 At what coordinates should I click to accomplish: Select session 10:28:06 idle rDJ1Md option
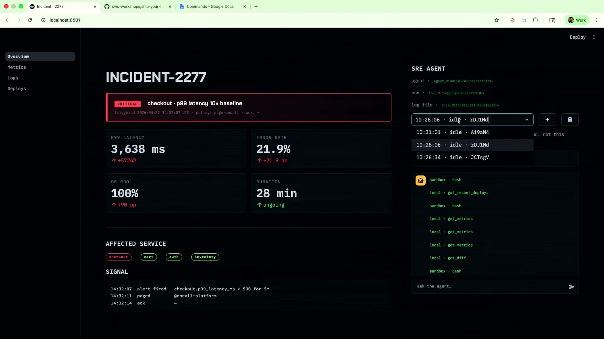pyautogui.click(x=472, y=145)
